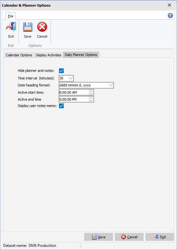The width and height of the screenshot is (177, 250).
Task: Open help via blue question mark icon
Action: tap(170, 16)
